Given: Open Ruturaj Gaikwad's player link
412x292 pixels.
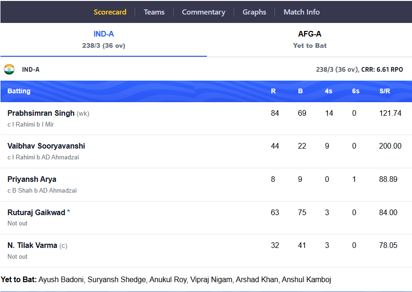Looking at the screenshot, I should click(x=36, y=212).
